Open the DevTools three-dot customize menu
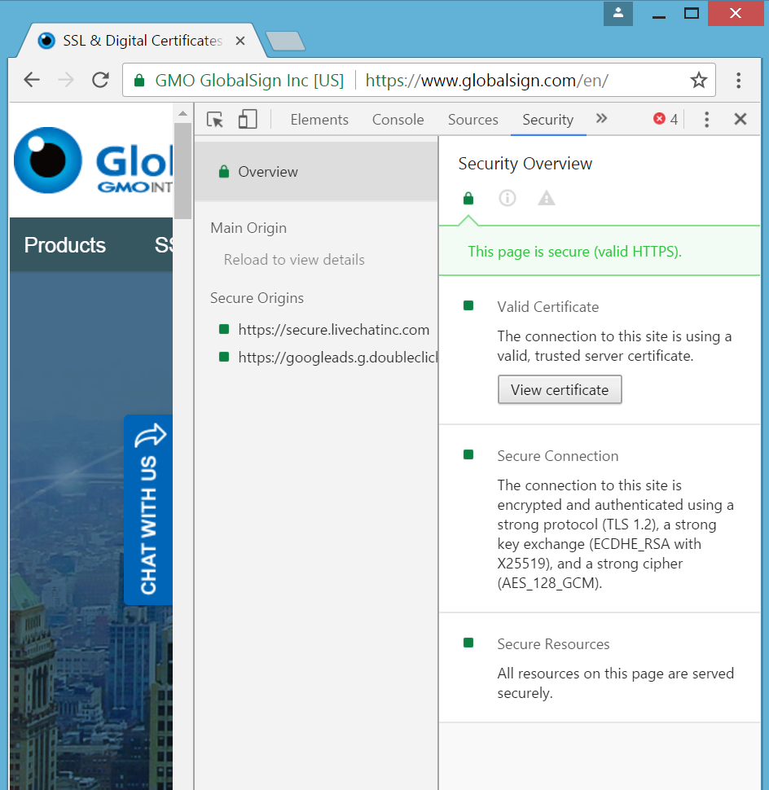 click(706, 120)
